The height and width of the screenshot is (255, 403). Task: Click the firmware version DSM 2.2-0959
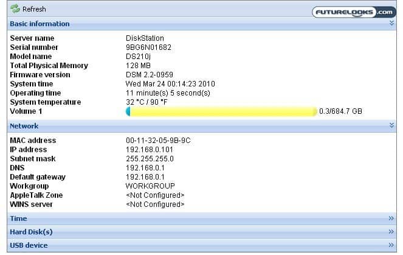pyautogui.click(x=150, y=75)
